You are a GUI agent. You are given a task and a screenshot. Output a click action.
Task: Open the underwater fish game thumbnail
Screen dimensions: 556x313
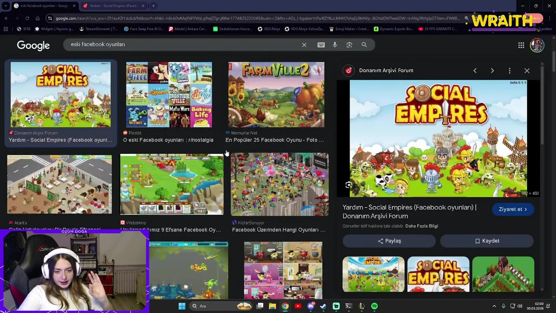[189, 270]
